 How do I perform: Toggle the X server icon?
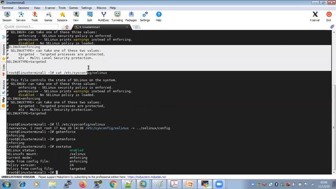(x=315, y=16)
